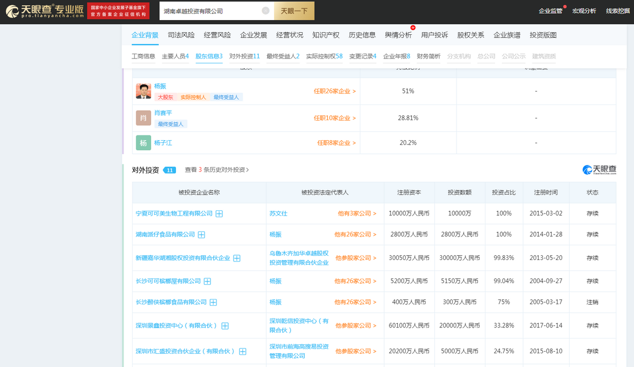Click the red badge on 舆情分析 tab
634x367 pixels.
(412, 28)
